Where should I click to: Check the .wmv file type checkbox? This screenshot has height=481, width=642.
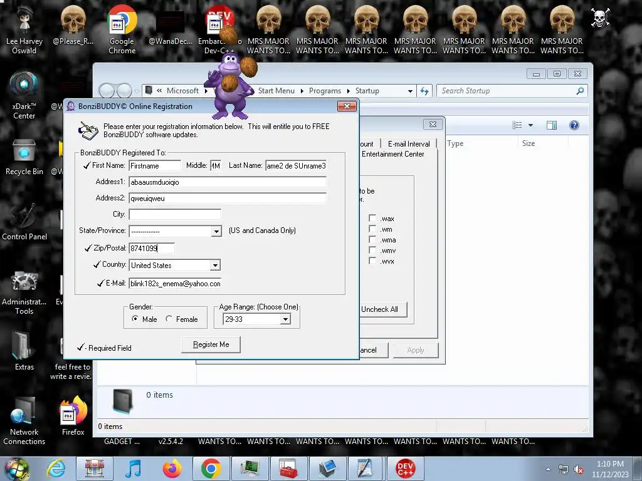coord(372,250)
